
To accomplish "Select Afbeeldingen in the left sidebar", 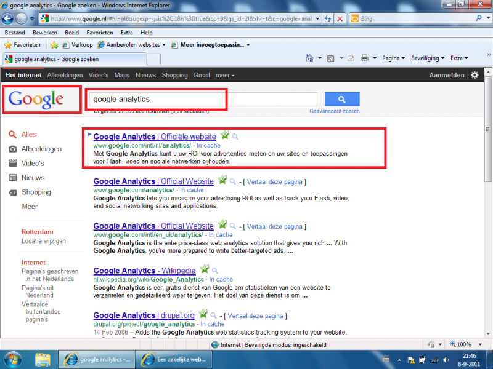I will pyautogui.click(x=41, y=149).
